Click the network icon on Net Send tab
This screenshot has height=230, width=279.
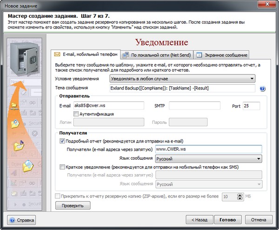127,54
